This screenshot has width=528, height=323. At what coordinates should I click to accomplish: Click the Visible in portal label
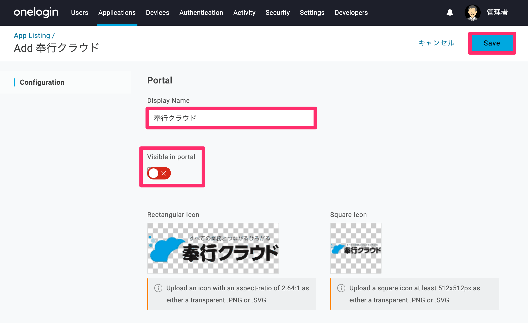click(171, 157)
